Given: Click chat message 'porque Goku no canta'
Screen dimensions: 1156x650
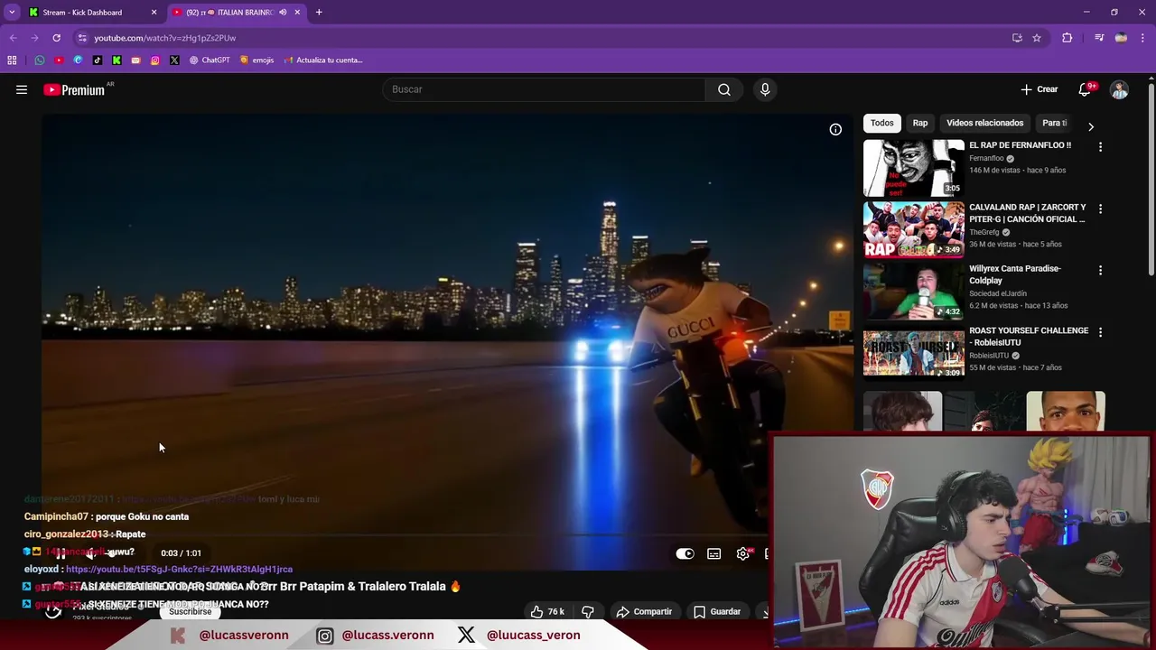Looking at the screenshot, I should pos(142,516).
